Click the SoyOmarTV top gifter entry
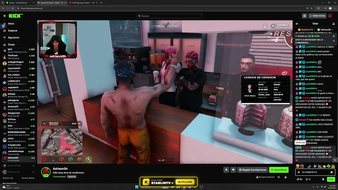338x190 pixels. (x=306, y=30)
